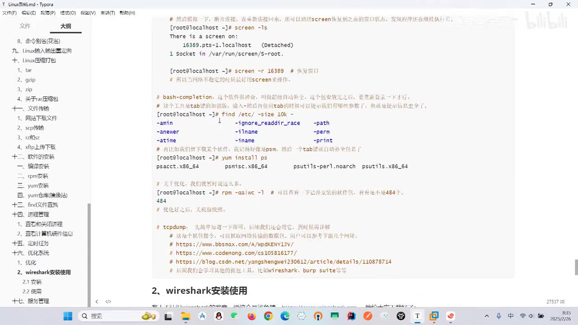Go to outline heading 服务管理

tap(31, 301)
